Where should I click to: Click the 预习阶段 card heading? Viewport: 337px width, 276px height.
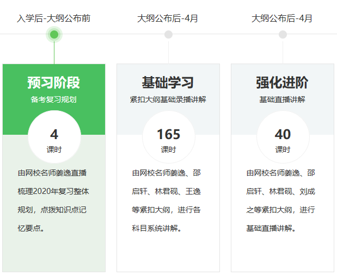click(x=54, y=83)
